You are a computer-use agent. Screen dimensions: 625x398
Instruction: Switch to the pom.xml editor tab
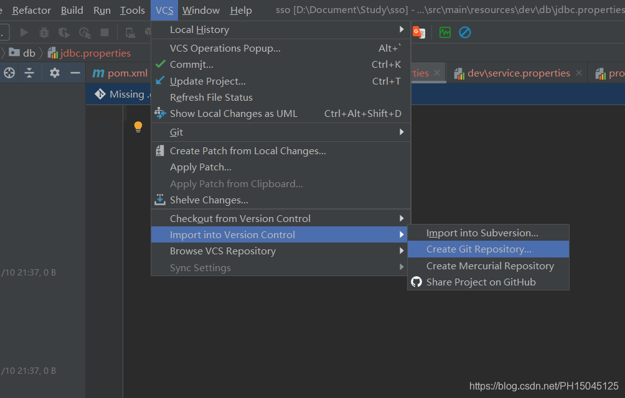[x=120, y=73]
